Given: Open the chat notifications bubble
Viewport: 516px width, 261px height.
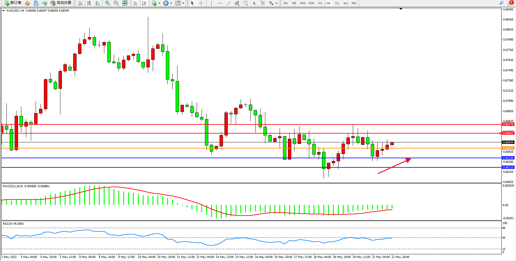Looking at the screenshot, I should point(510,3).
